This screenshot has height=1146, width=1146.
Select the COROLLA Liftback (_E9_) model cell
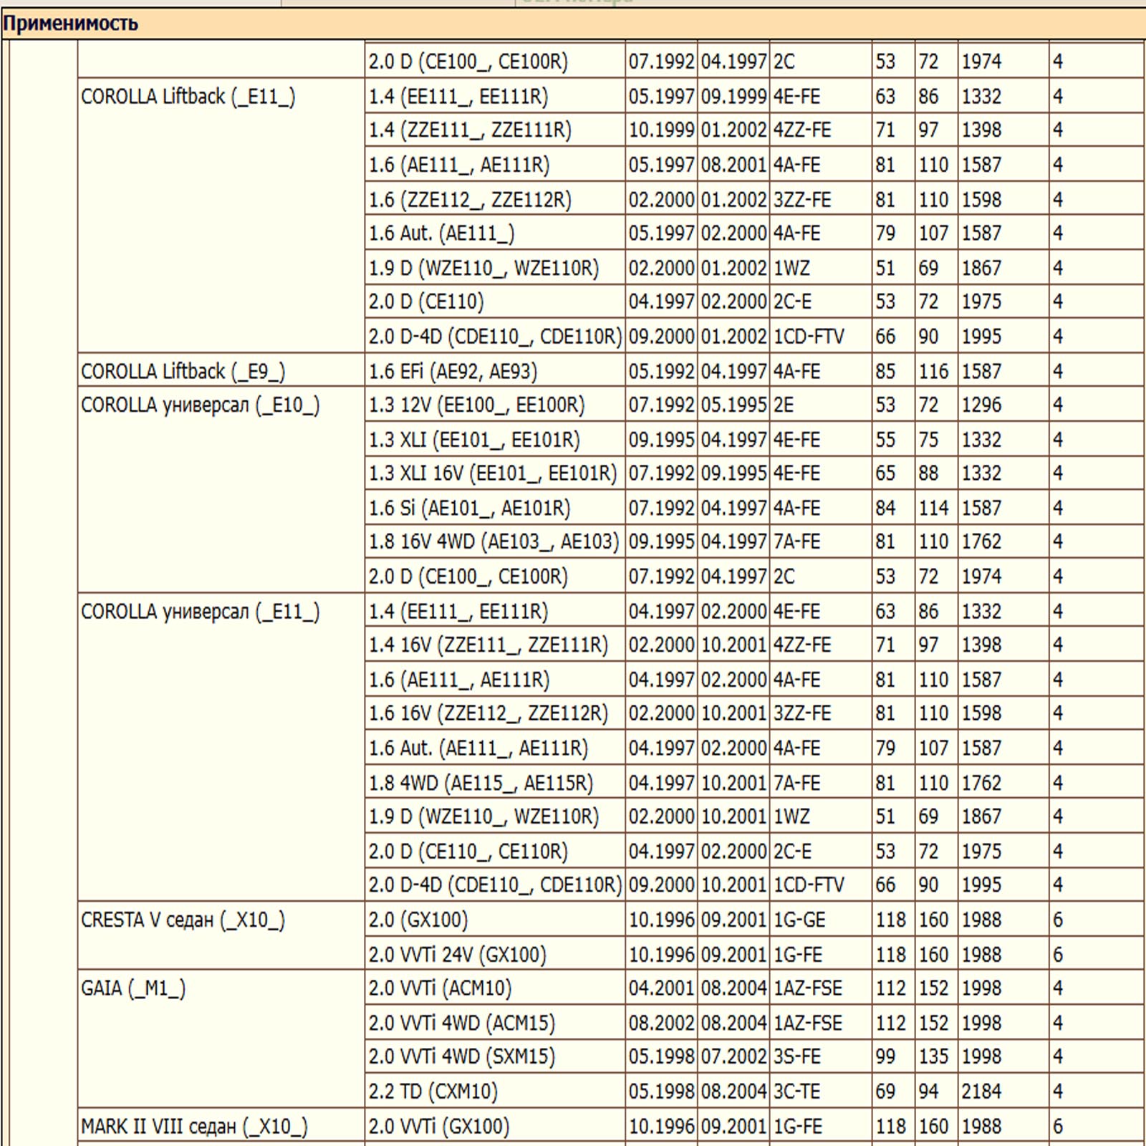pyautogui.click(x=183, y=371)
